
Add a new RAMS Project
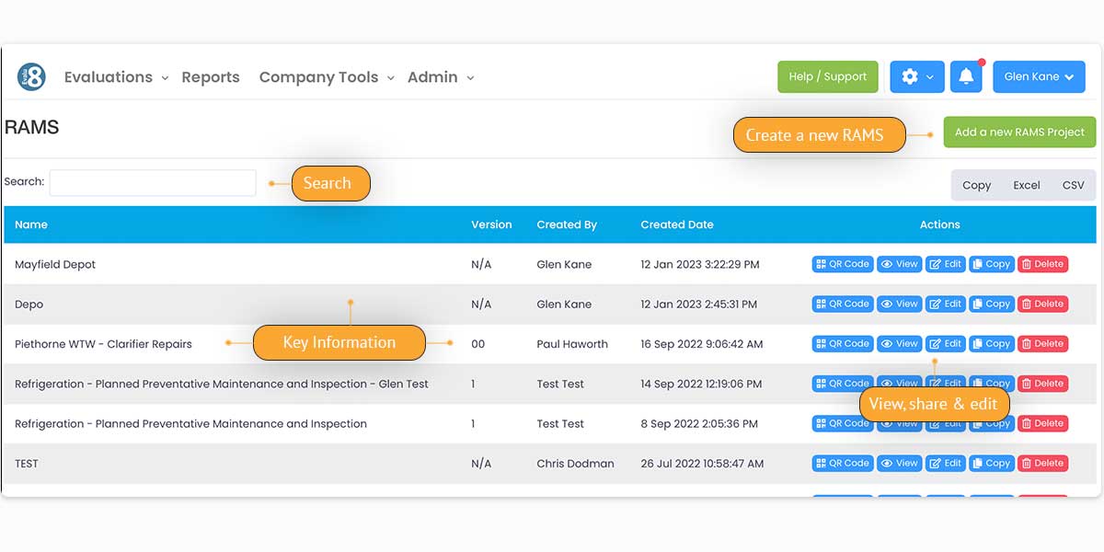tap(1019, 132)
